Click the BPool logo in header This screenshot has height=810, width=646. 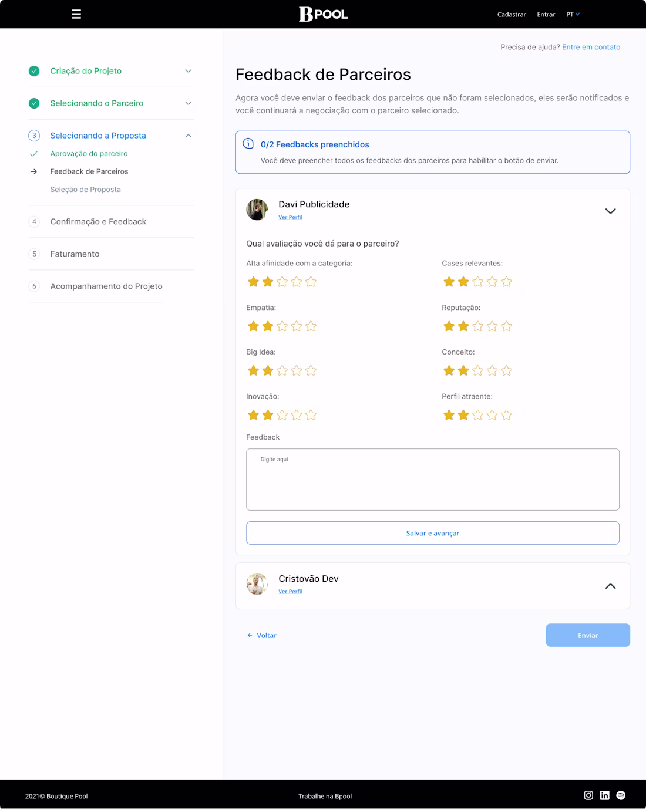[323, 14]
